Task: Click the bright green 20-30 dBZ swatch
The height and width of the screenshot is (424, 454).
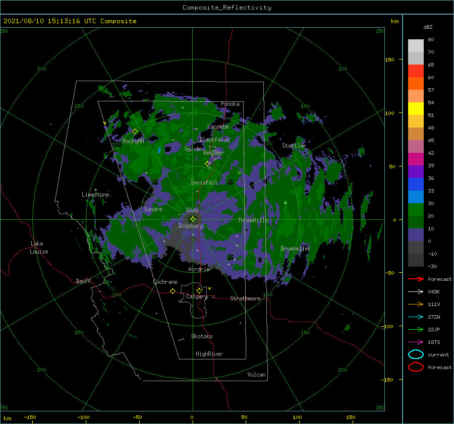Action: click(x=416, y=210)
